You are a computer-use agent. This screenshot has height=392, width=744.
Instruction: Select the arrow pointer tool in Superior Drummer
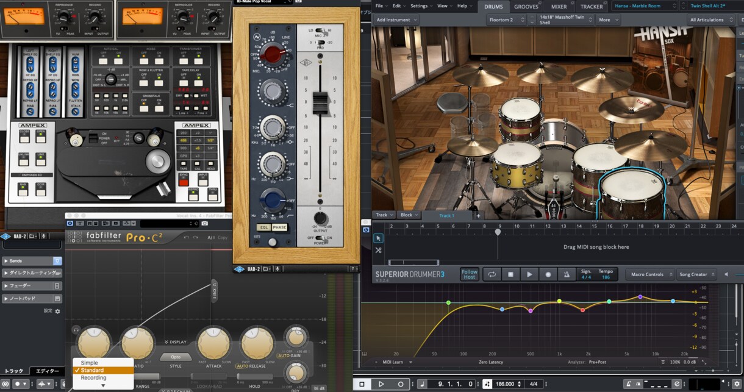pyautogui.click(x=378, y=238)
